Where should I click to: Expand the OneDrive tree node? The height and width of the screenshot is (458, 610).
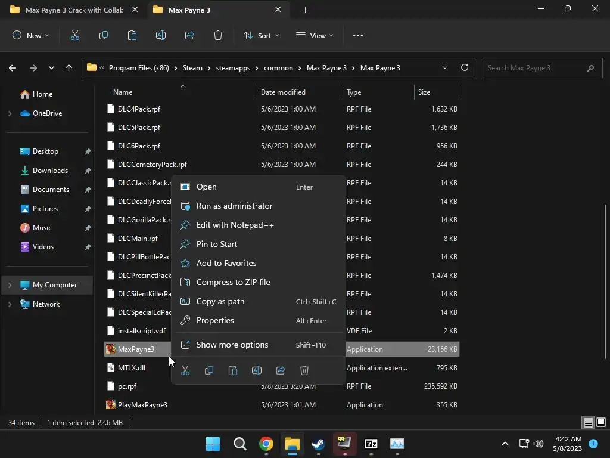pos(10,113)
